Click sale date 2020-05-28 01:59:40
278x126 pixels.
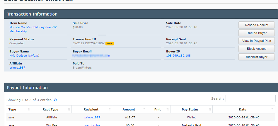[x=182, y=27]
